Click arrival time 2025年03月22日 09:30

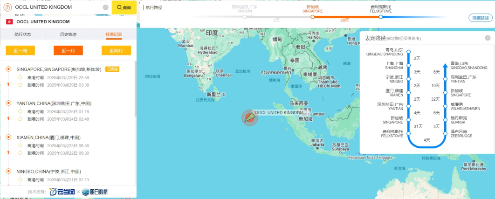coord(68,153)
